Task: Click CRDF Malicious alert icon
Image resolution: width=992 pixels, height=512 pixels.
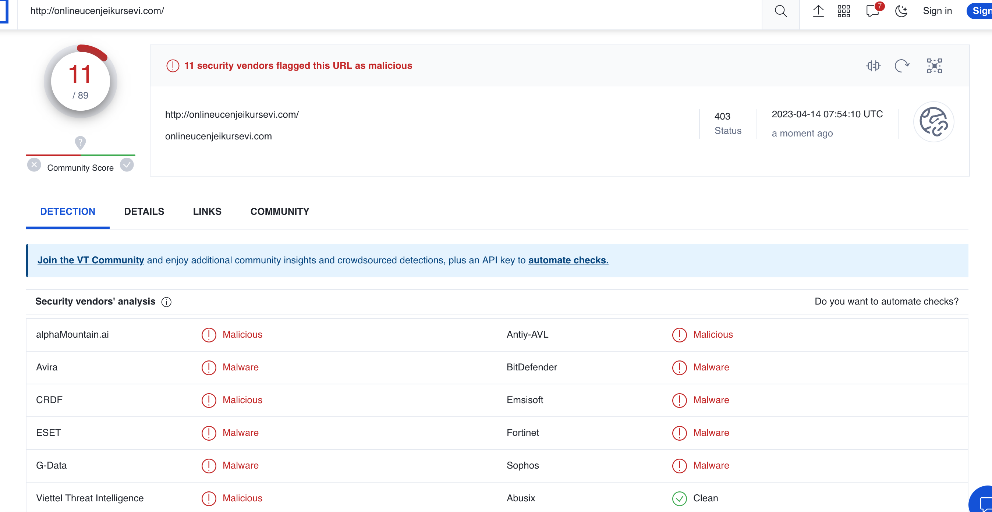Action: coord(209,400)
